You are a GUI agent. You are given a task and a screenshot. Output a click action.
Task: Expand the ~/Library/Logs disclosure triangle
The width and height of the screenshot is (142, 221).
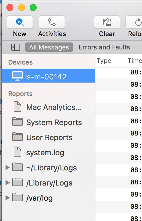(x=8, y=167)
